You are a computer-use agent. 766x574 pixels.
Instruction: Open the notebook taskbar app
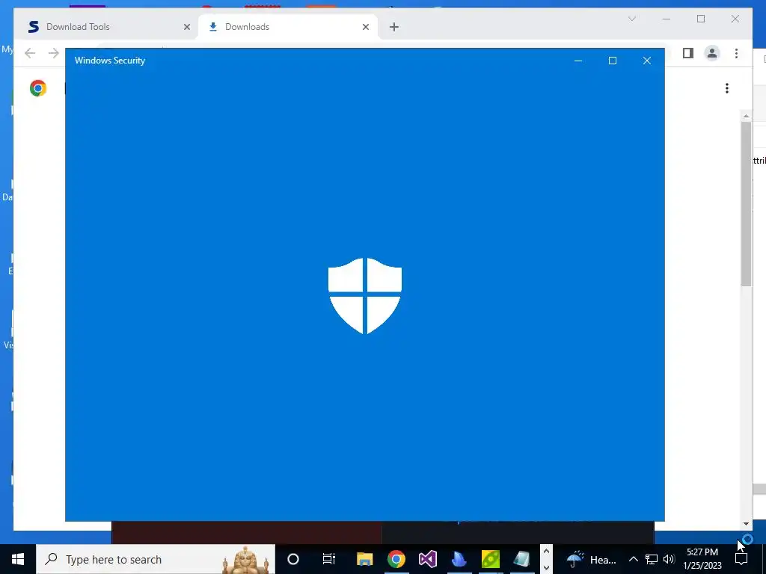[x=521, y=559]
